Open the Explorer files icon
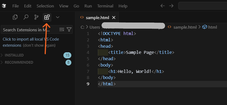 pyautogui.click(x=15, y=17)
